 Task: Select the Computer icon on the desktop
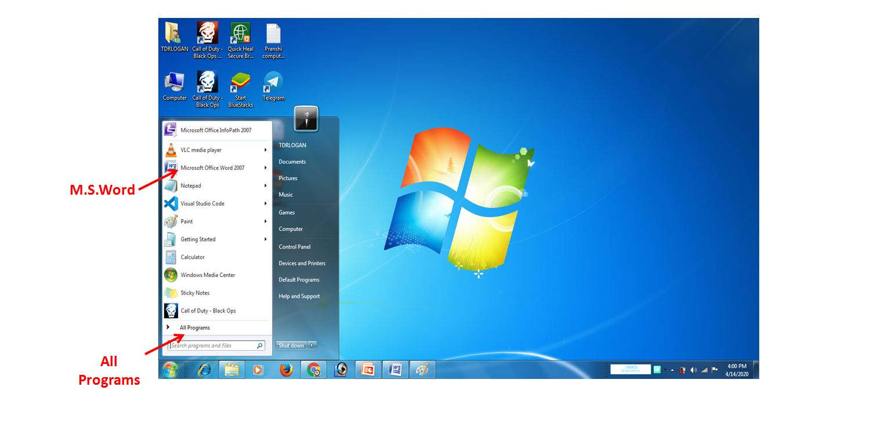[175, 86]
